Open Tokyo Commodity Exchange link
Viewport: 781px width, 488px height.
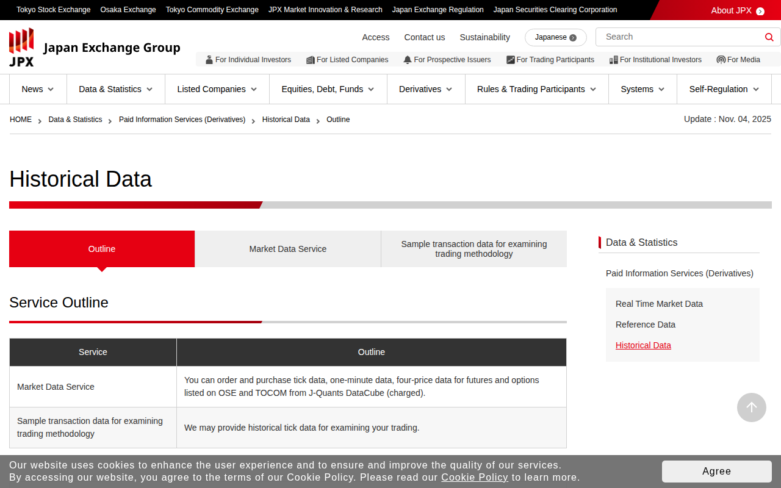212,10
